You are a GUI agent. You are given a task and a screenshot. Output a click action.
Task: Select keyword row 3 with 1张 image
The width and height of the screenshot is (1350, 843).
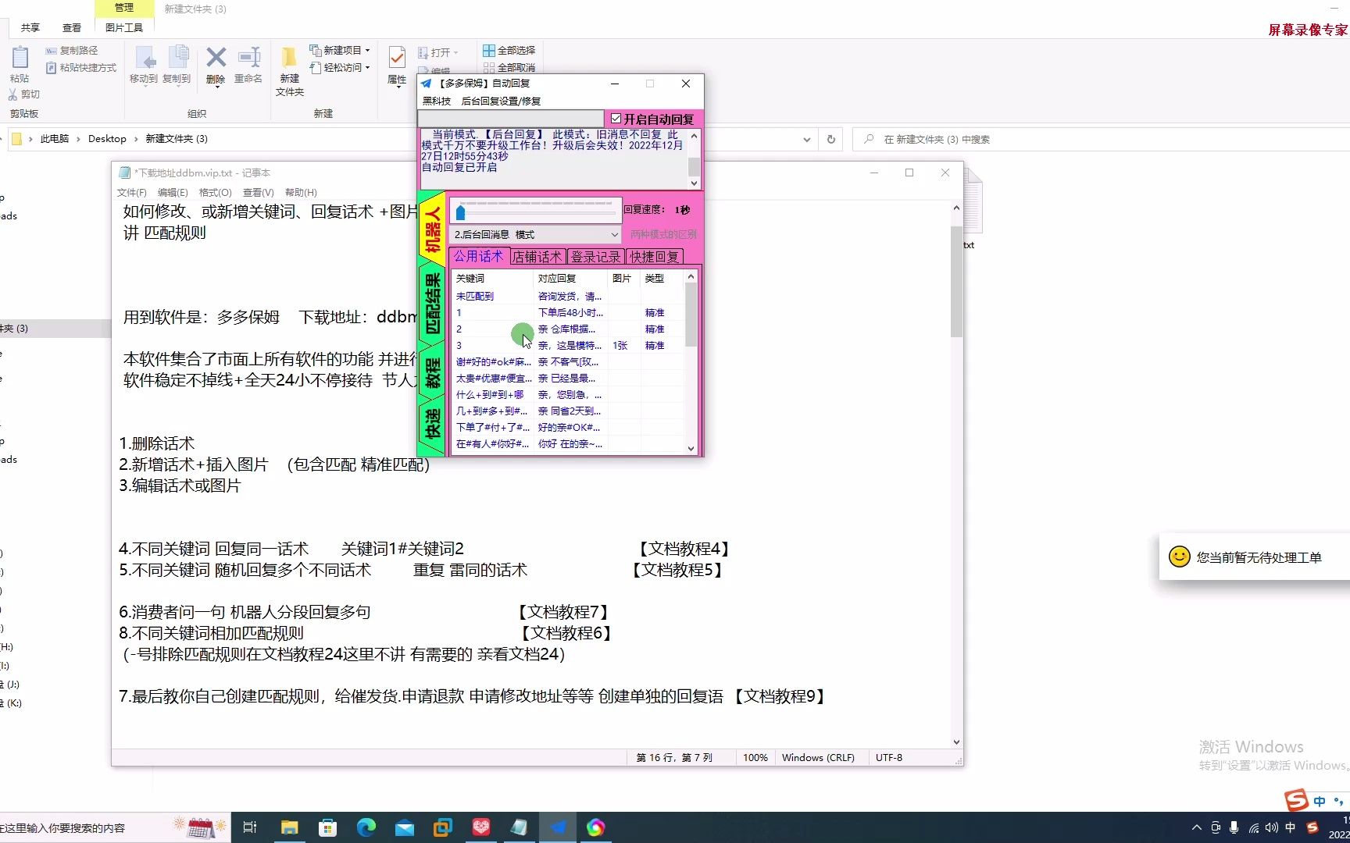[x=569, y=346]
